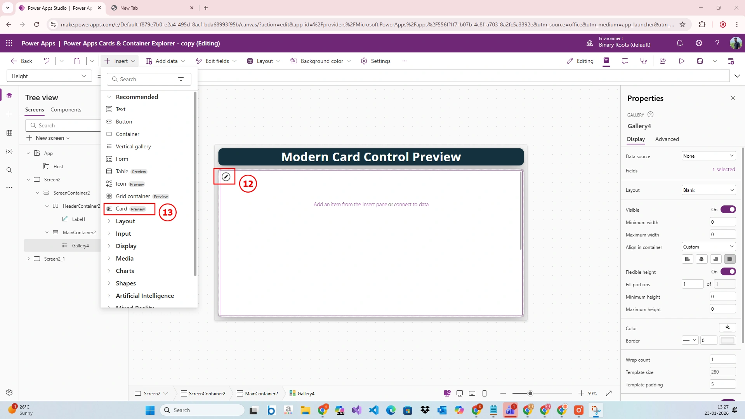This screenshot has height=419, width=745.
Task: Preview the app with the play icon
Action: 682,61
